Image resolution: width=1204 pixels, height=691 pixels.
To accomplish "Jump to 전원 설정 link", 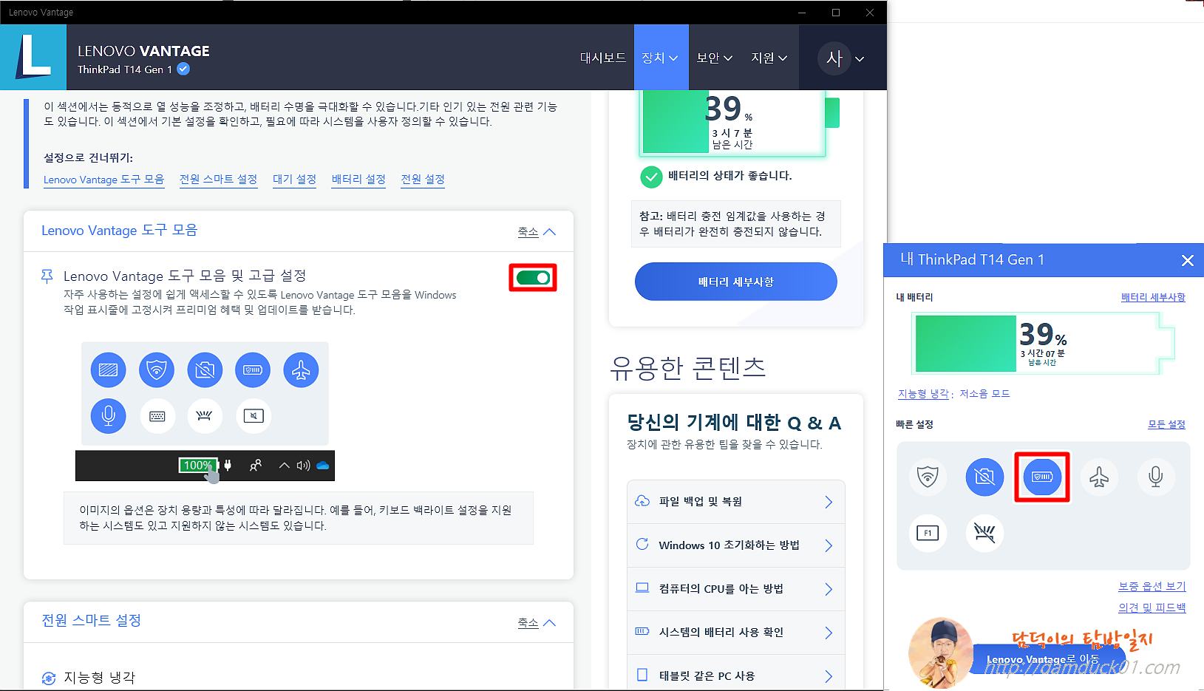I will [423, 180].
